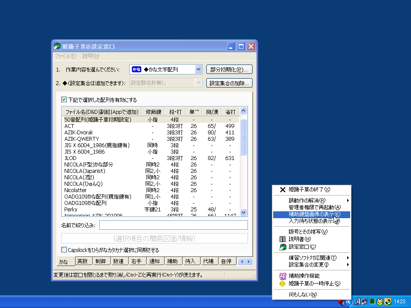Image resolution: width=411 pixels, height=308 pixels.
Task: Click the app icon in 姫踊子草の設定窓口 title bar
Action: (57, 46)
